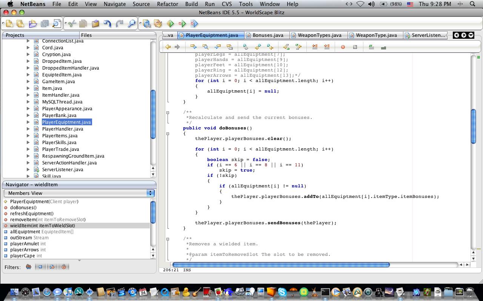Viewport: 483px width, 301px height.
Task: Collapse the doBonuses method code fold
Action: pyautogui.click(x=168, y=133)
